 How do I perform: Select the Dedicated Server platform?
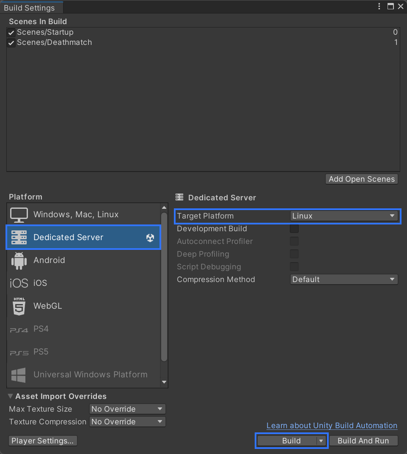point(84,237)
